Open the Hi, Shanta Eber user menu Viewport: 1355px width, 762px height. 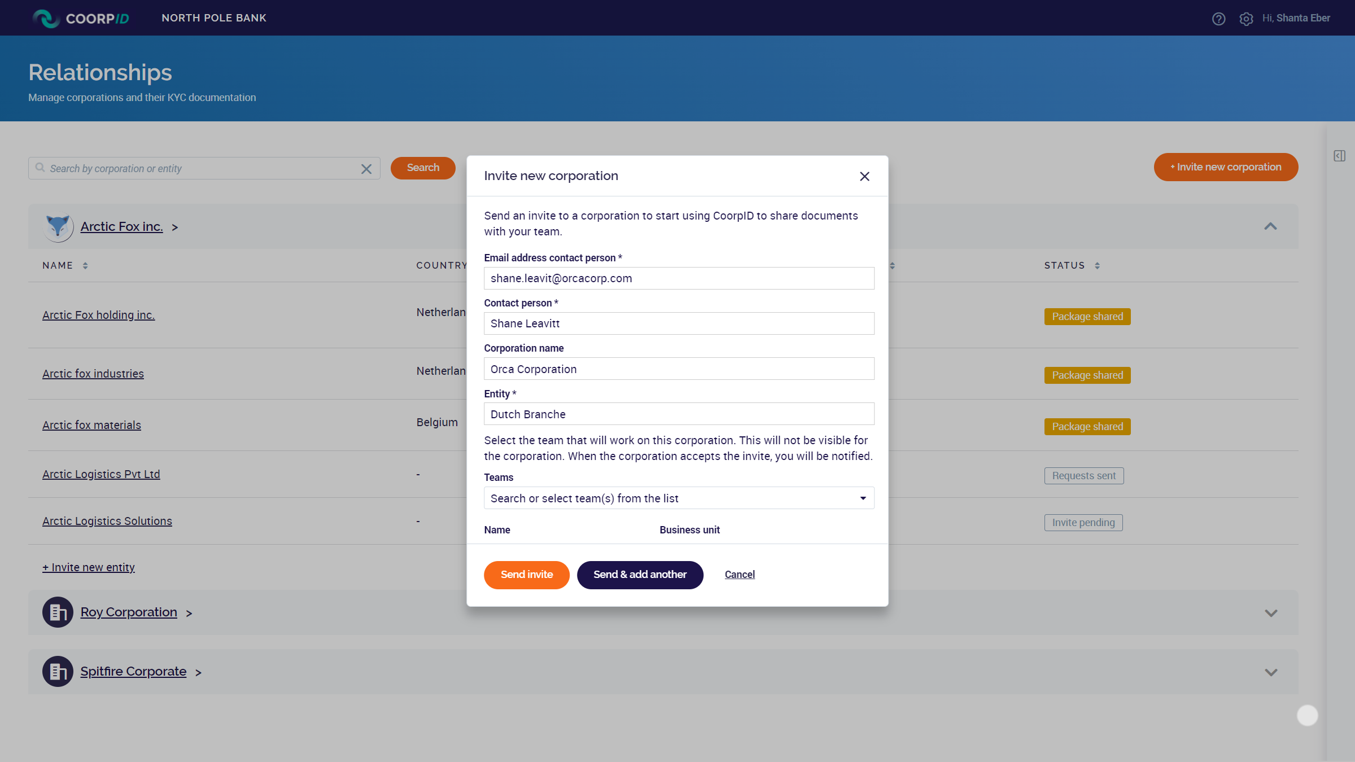(1295, 17)
